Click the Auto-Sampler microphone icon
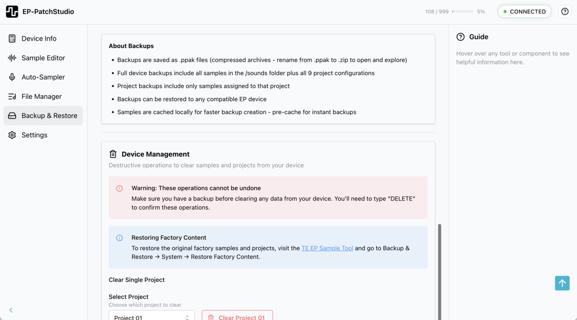This screenshot has width=577, height=320. click(12, 77)
